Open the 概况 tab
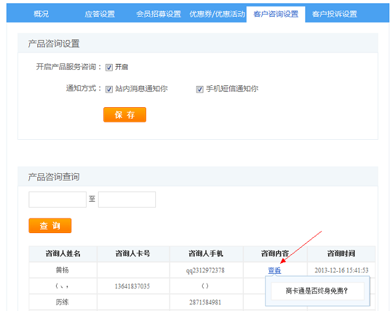390x311 pixels. click(41, 14)
